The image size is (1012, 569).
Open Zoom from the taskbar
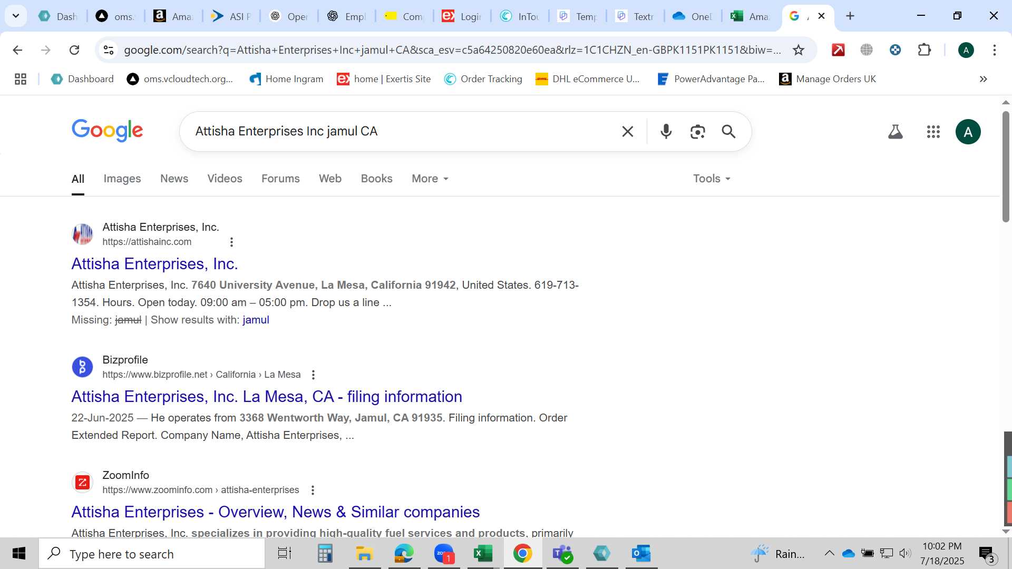point(444,553)
